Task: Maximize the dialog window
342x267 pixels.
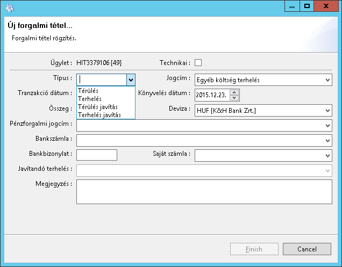Action: click(307, 6)
